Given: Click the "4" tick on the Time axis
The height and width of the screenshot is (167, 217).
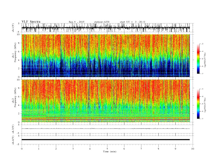Looking at the screenshot, I should click(x=90, y=149).
